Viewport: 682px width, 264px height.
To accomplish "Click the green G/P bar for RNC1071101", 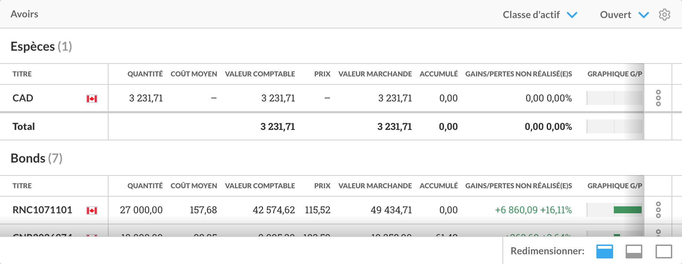I will tap(627, 210).
